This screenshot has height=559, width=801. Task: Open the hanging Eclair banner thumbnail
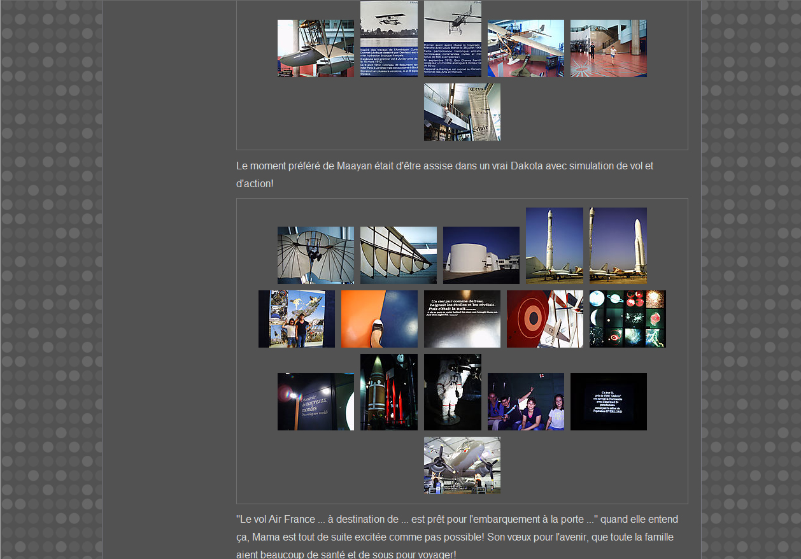(462, 111)
